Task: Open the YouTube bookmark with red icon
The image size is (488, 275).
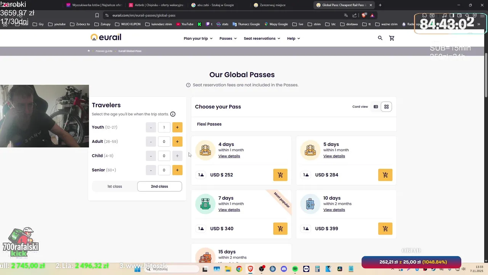Action: 185,24
